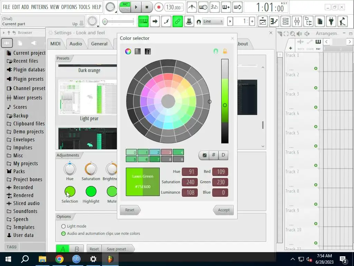This screenshot has height=266, width=354.
Task: Toggle loop recording button
Action: [237, 7]
